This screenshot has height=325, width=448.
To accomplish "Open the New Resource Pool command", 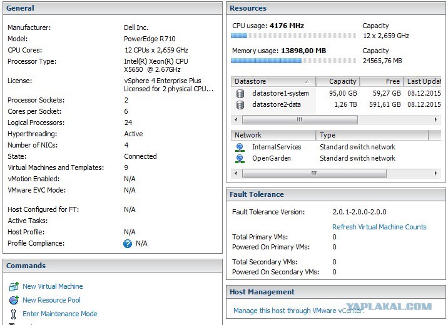I will (x=51, y=300).
